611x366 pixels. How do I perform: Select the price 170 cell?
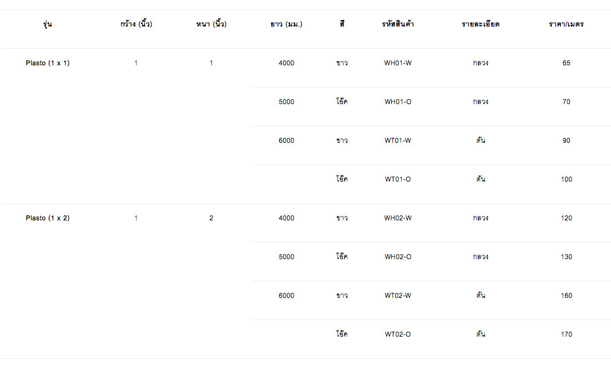[x=566, y=334]
